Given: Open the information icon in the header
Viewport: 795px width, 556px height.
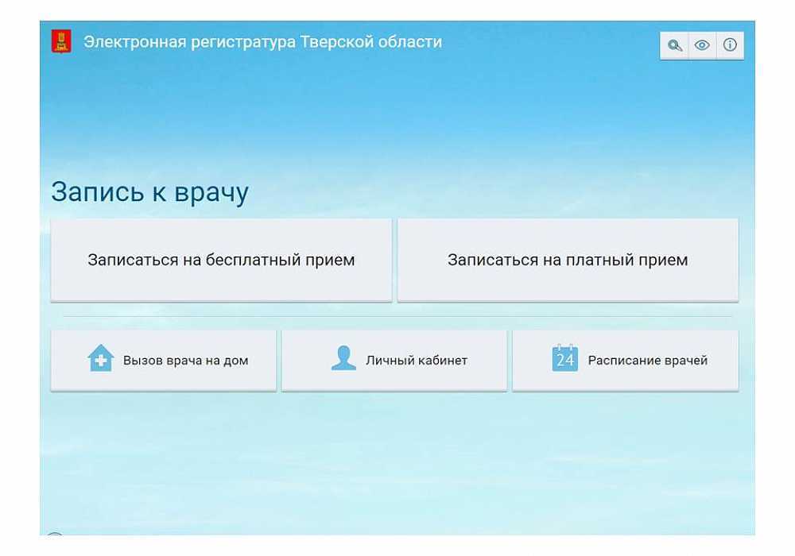Looking at the screenshot, I should pyautogui.click(x=730, y=45).
